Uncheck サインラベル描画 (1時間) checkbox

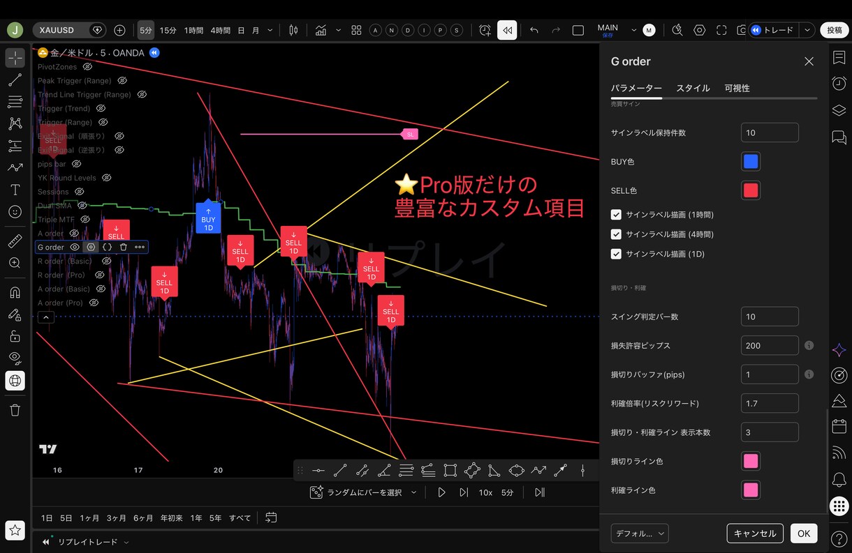(x=616, y=215)
